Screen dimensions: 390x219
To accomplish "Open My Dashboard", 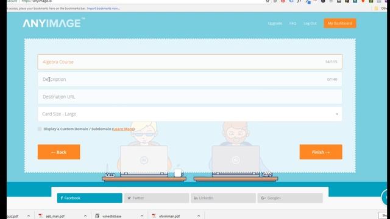I will pyautogui.click(x=340, y=23).
